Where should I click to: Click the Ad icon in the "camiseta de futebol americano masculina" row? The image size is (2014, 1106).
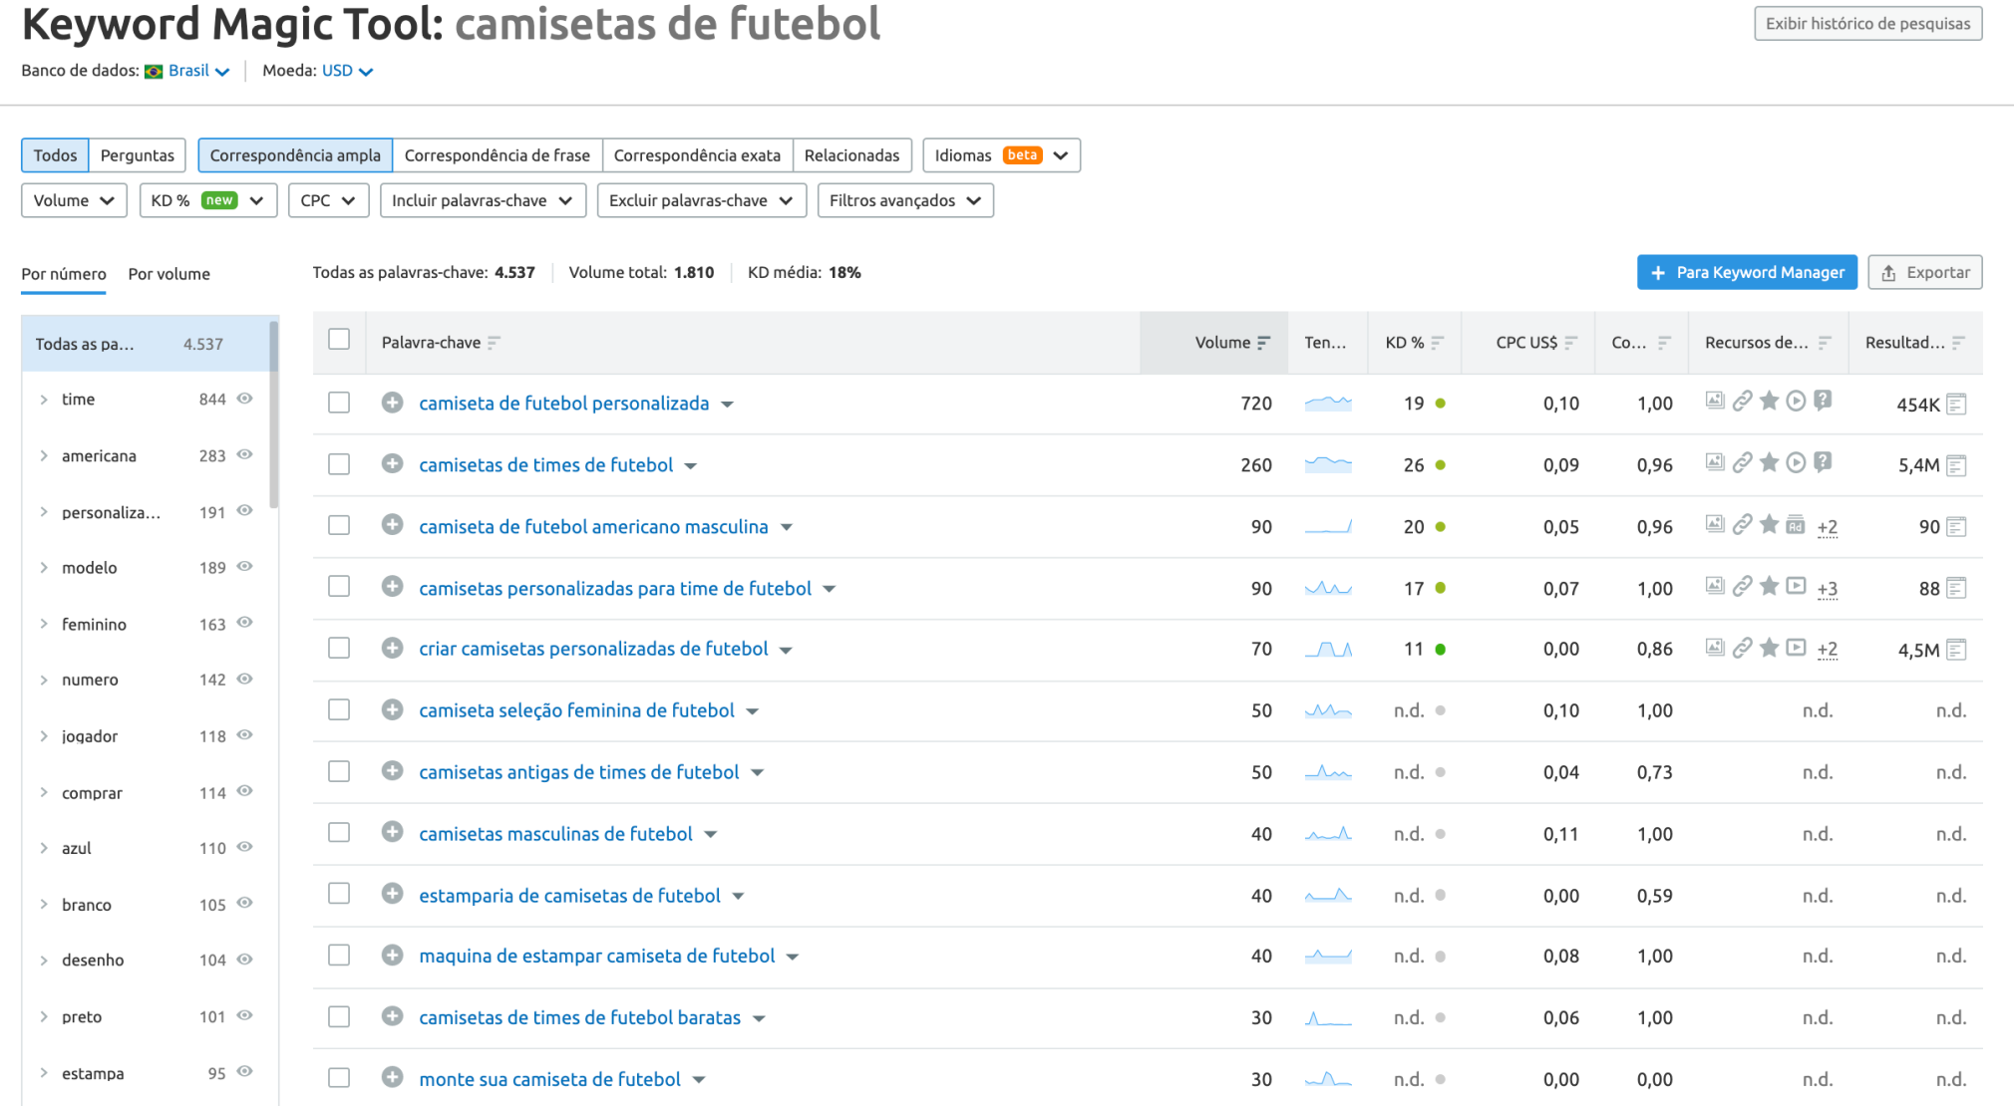pyautogui.click(x=1795, y=526)
